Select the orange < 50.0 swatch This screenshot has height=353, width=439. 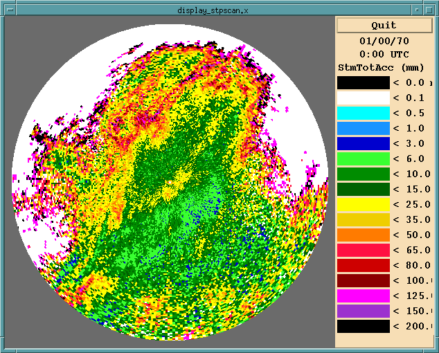pyautogui.click(x=363, y=235)
